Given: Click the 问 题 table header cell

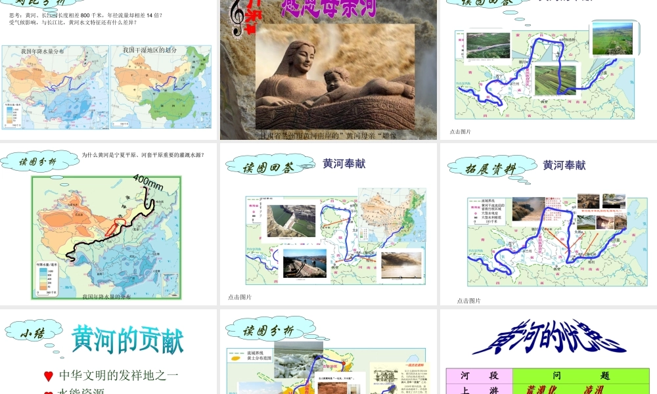Looking at the screenshot, I should (x=581, y=376).
